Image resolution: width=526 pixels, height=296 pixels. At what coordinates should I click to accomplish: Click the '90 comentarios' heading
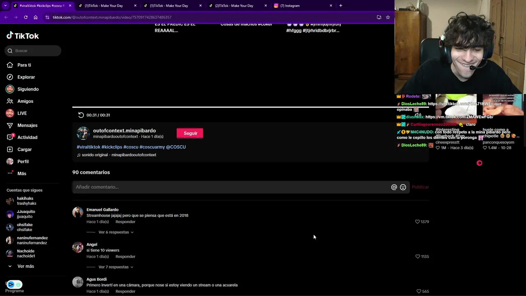tap(91, 172)
